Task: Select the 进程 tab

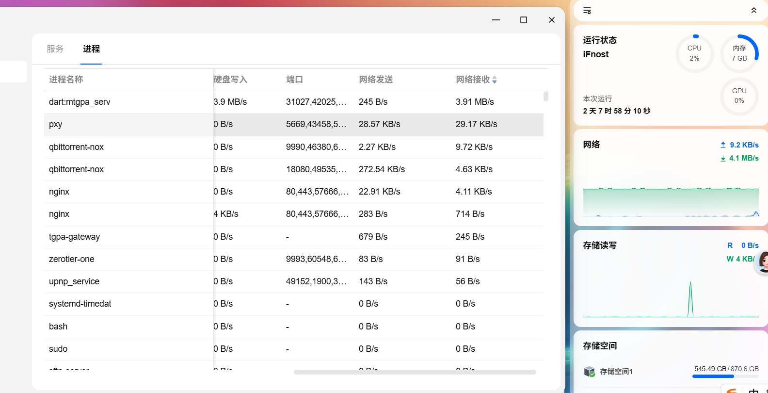Action: (91, 49)
